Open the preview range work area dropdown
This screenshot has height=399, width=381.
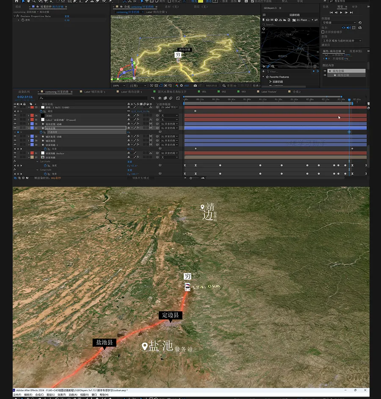point(342,41)
